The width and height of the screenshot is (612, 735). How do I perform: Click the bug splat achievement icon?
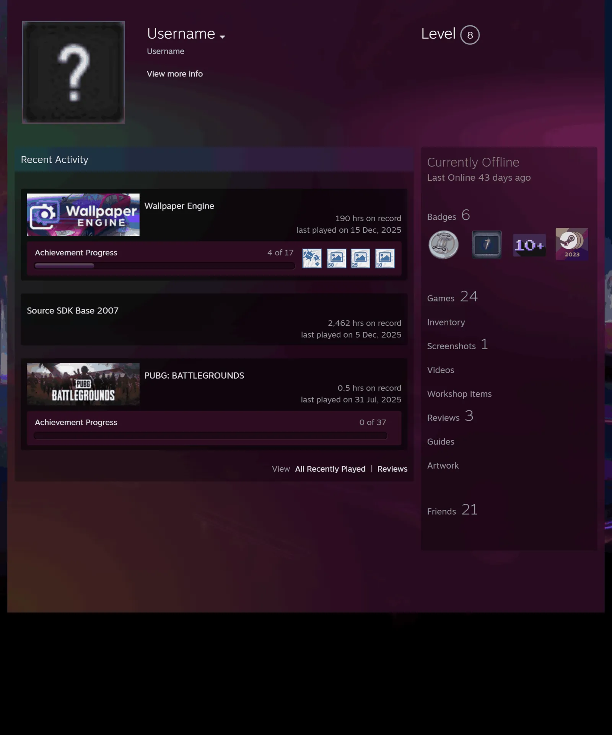pyautogui.click(x=312, y=258)
